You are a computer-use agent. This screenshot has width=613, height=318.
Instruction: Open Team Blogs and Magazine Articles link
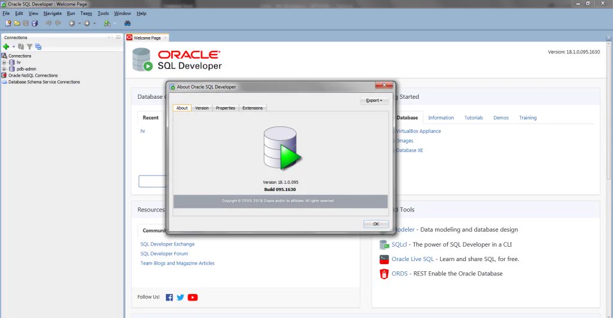[x=177, y=264]
